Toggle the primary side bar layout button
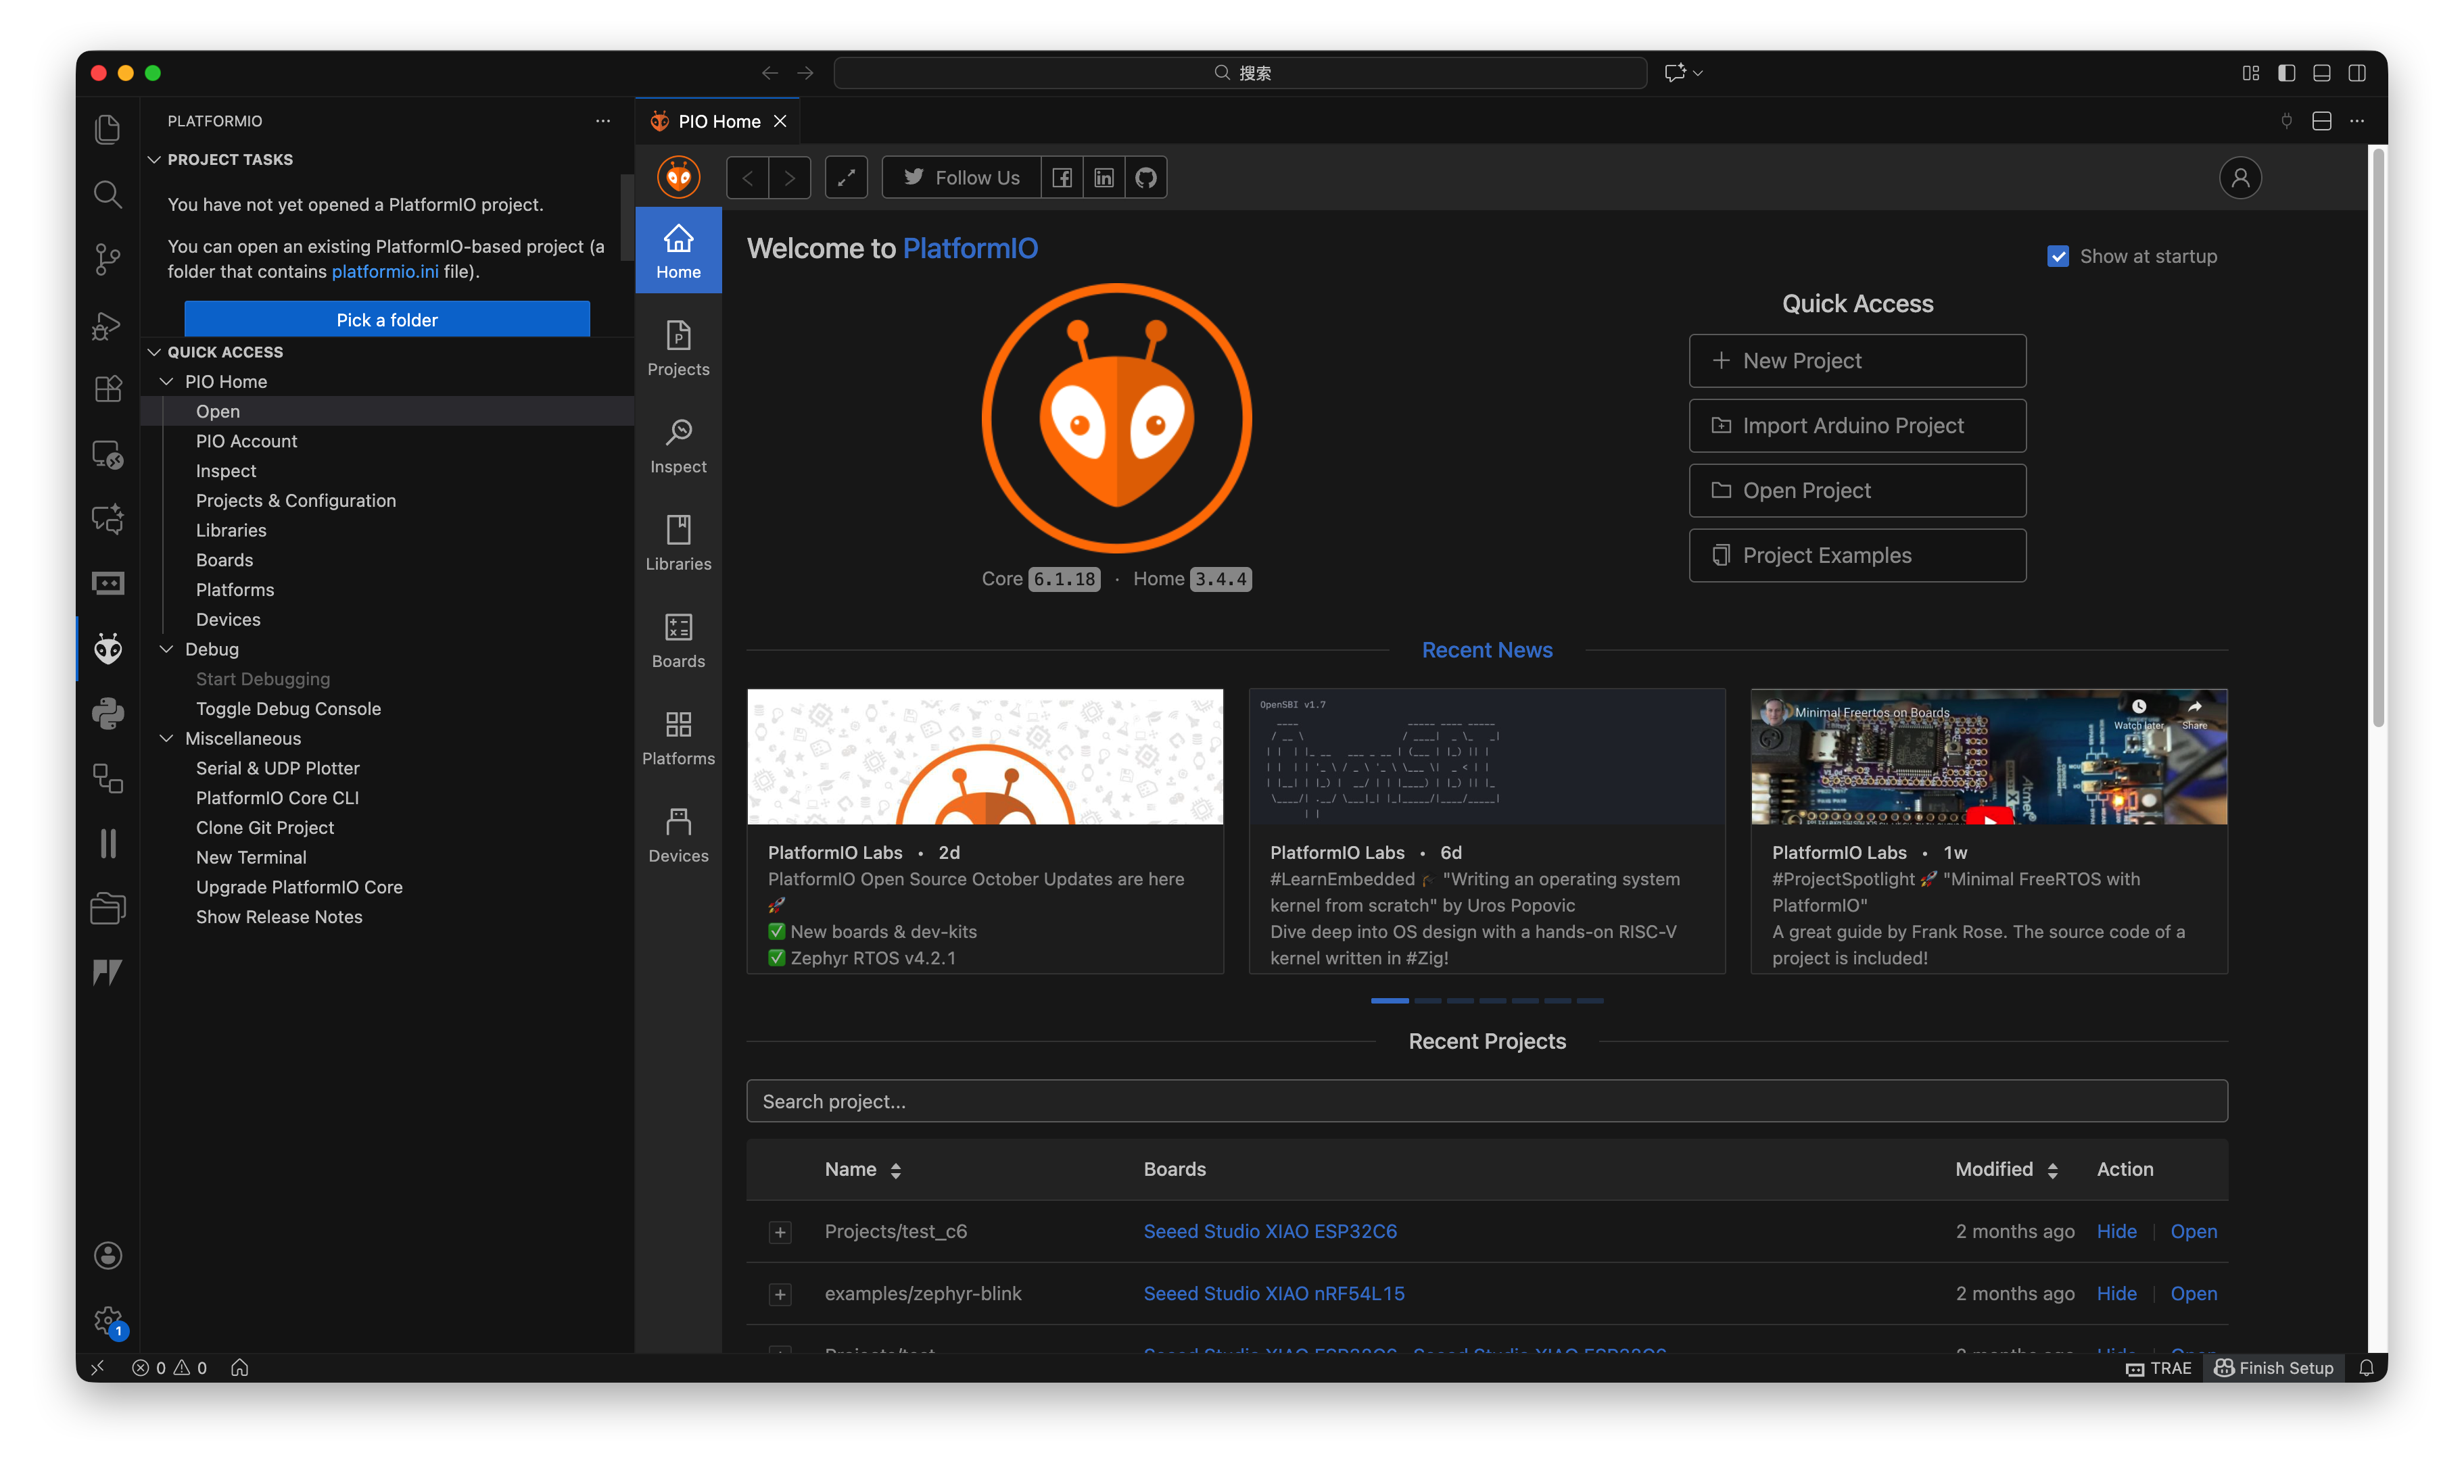Viewport: 2464px width, 1484px height. [x=2286, y=73]
